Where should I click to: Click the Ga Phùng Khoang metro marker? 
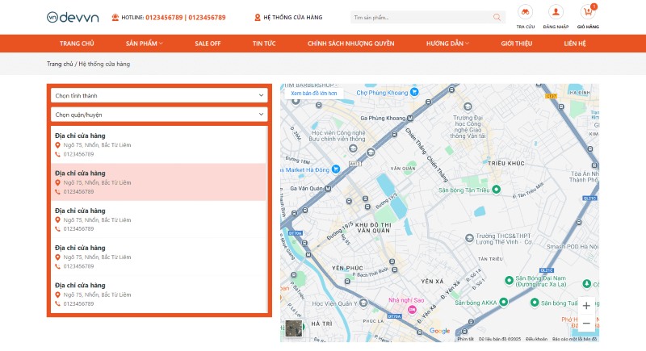pyautogui.click(x=410, y=118)
